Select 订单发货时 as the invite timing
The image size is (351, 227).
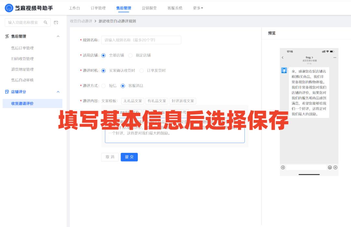tap(142, 71)
